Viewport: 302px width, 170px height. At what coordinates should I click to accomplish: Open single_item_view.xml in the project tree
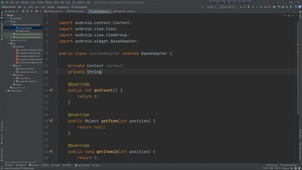(x=27, y=72)
